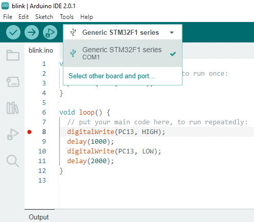Click Select other board and port link

pos(111,76)
